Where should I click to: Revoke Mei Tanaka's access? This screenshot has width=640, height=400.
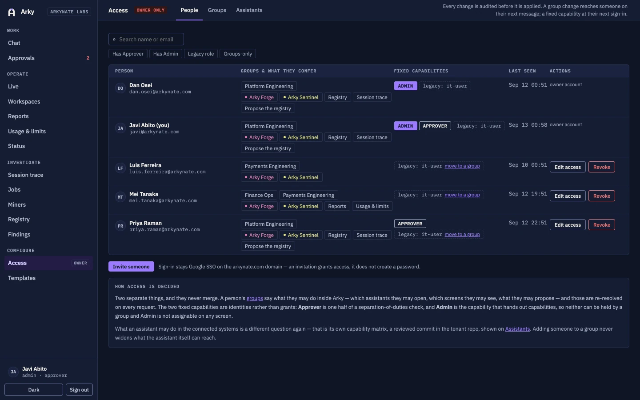click(x=602, y=196)
